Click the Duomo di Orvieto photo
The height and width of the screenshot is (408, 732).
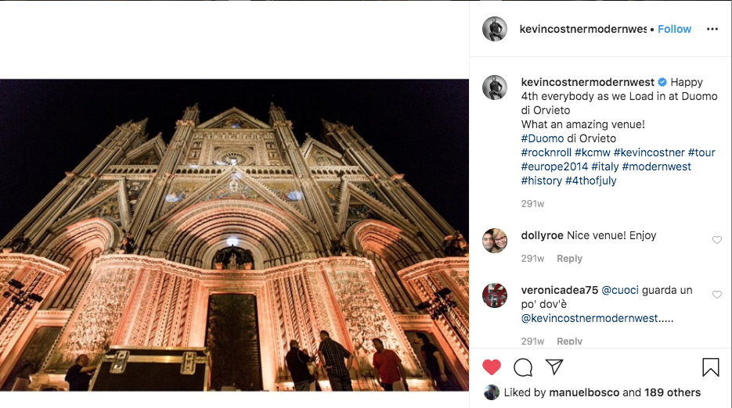coord(234,234)
